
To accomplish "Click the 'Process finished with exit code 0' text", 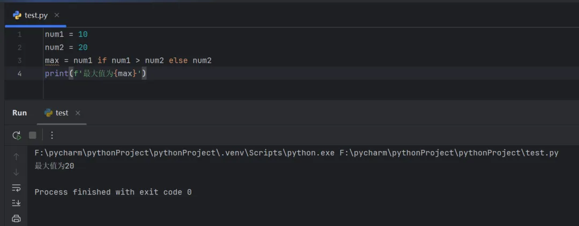I will pos(113,192).
